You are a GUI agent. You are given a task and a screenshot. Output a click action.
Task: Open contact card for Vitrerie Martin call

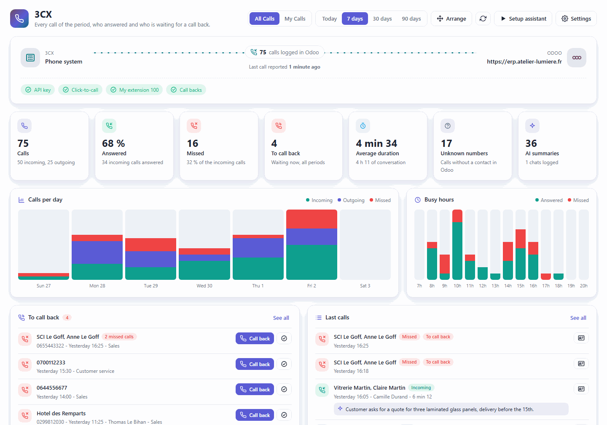[x=581, y=389]
